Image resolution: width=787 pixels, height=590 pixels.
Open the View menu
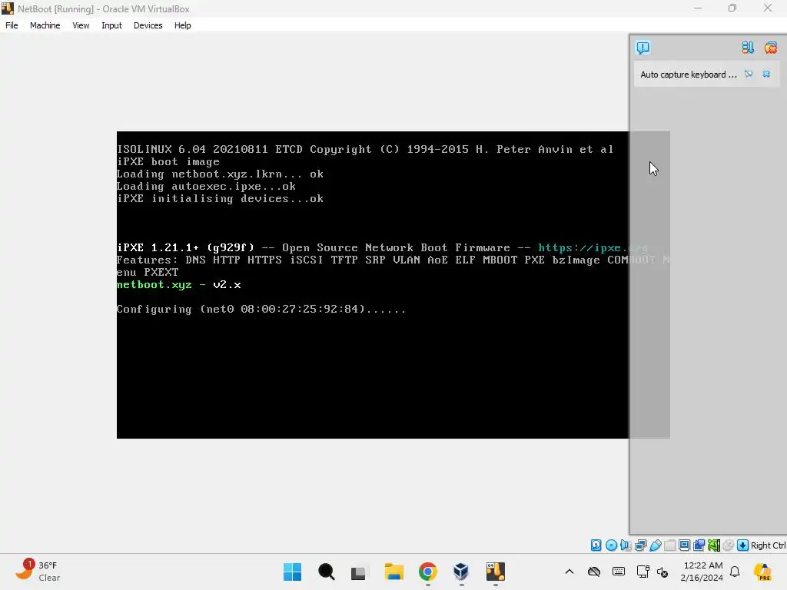pyautogui.click(x=80, y=25)
